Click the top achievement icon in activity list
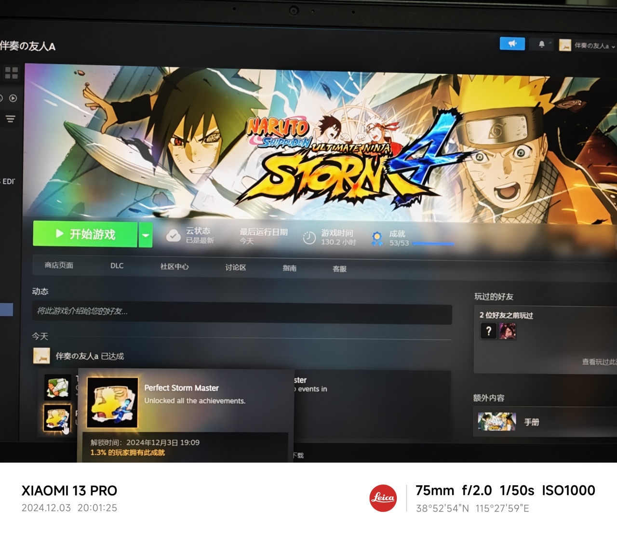 (57, 387)
